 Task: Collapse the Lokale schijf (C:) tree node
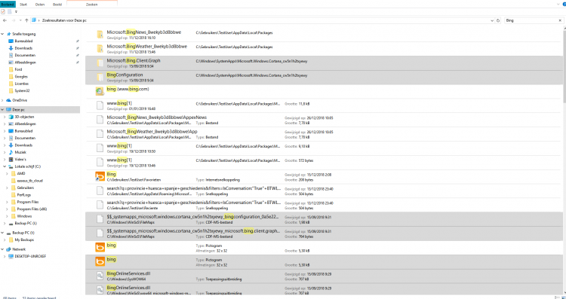tap(5, 166)
